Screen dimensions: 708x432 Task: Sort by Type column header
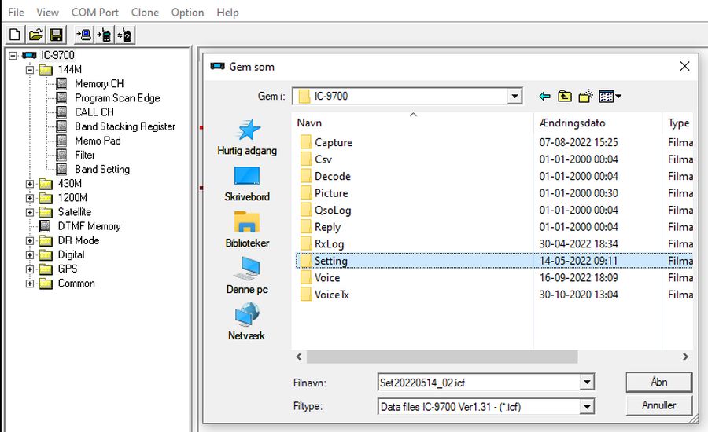679,123
